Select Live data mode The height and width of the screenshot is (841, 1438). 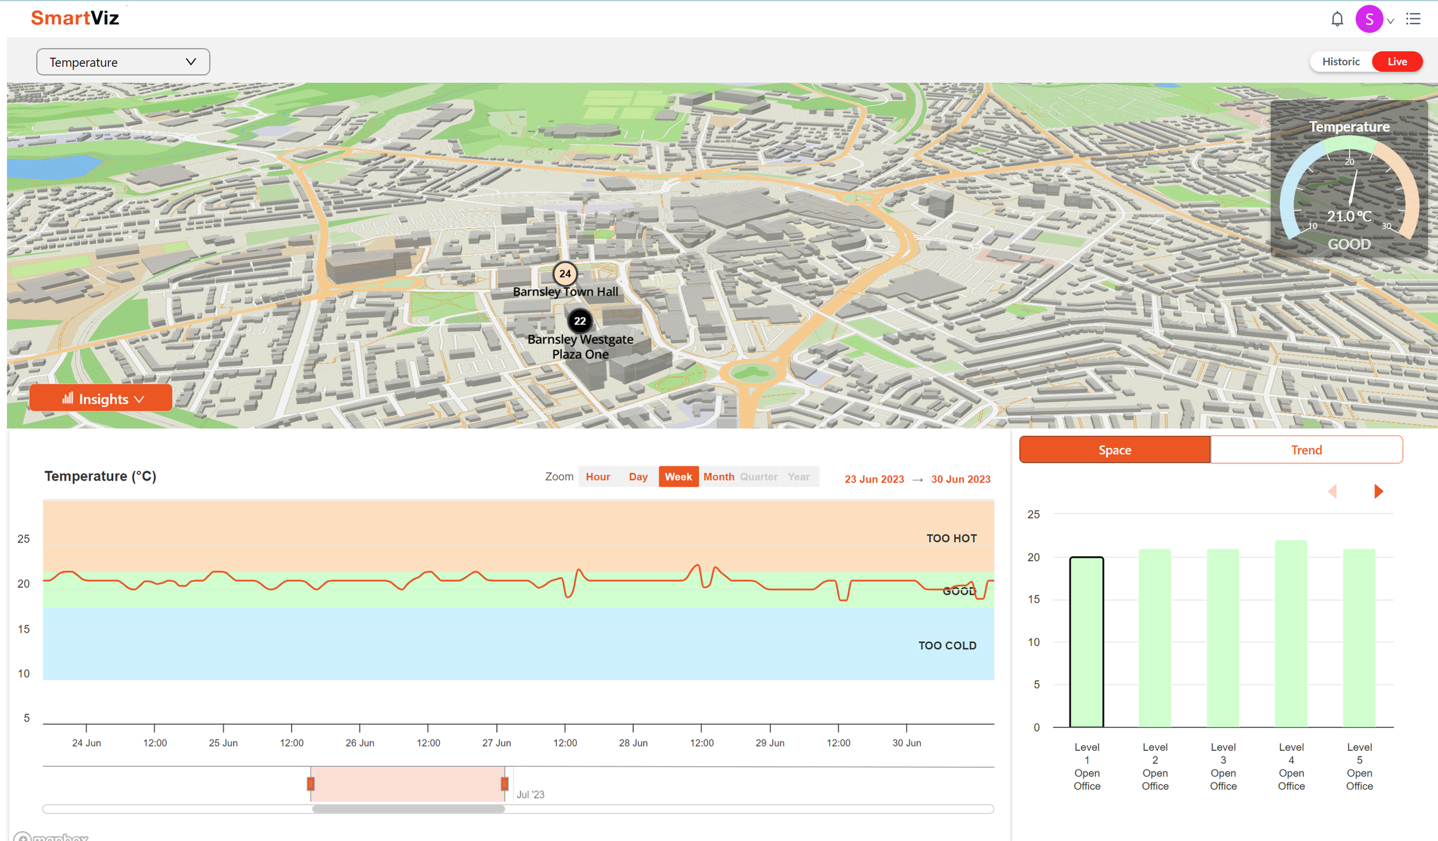(1398, 62)
